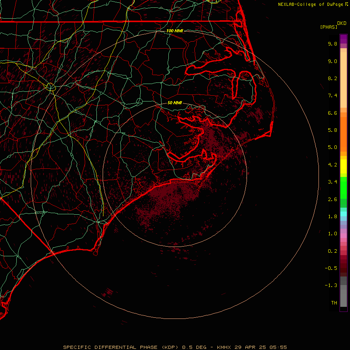This screenshot has height=350, width=350.
Task: Select the 3.4 legend value
Action: point(332,182)
